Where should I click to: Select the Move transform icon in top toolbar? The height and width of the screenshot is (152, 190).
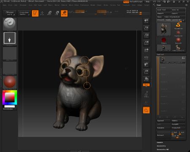[49, 14]
